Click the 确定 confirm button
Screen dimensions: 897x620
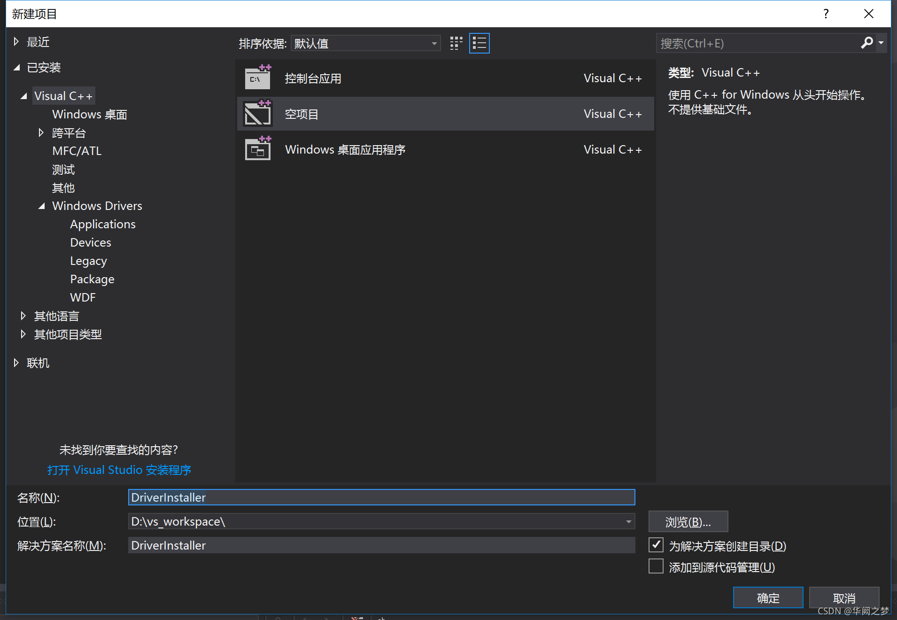[768, 597]
